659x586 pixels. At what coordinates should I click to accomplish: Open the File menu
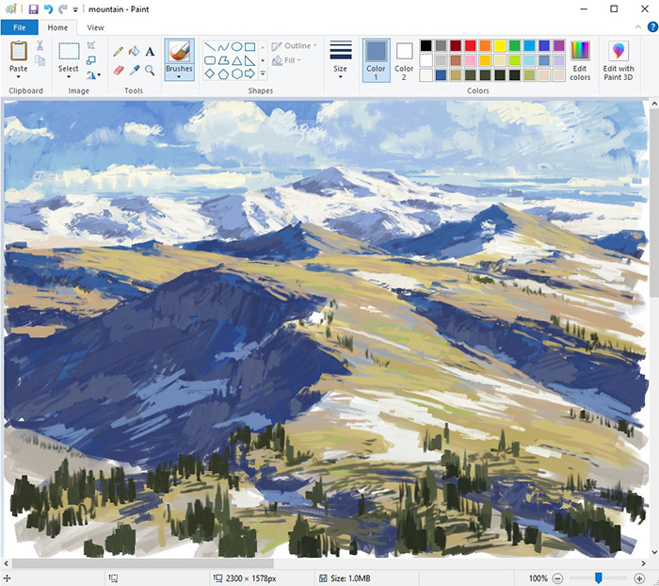coord(19,27)
